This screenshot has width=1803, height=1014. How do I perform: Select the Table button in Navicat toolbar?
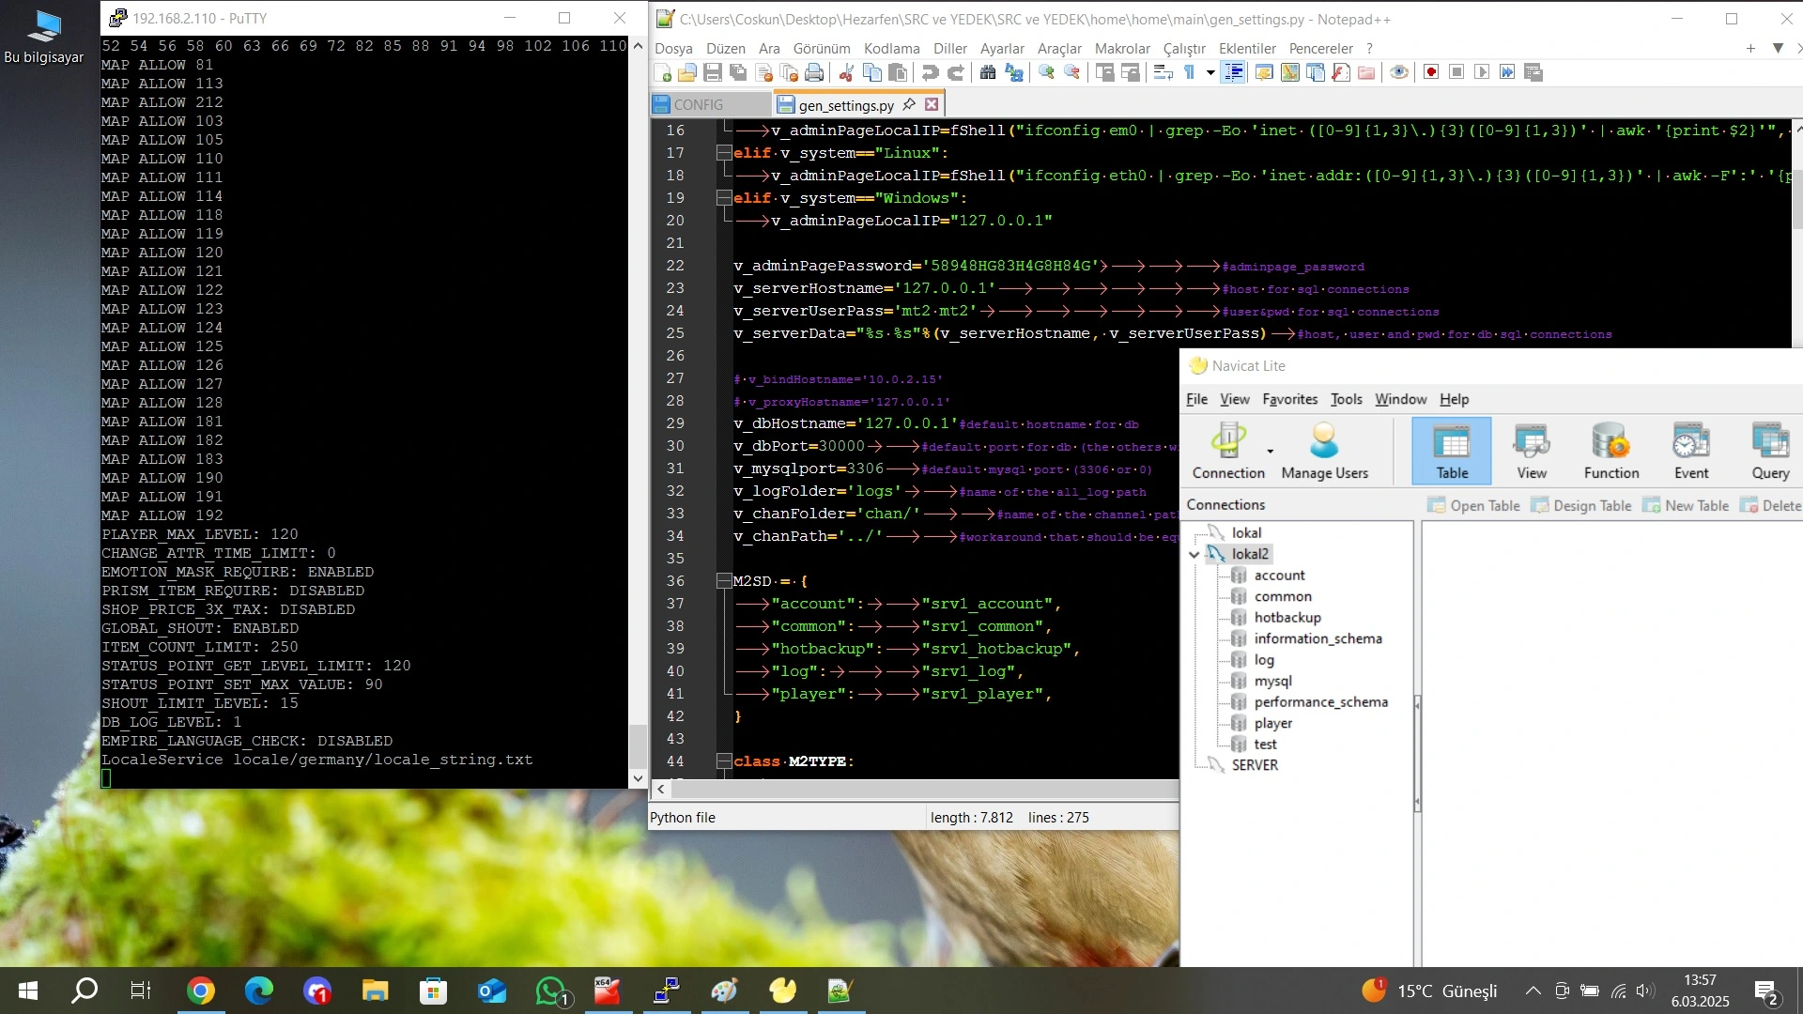1452,452
